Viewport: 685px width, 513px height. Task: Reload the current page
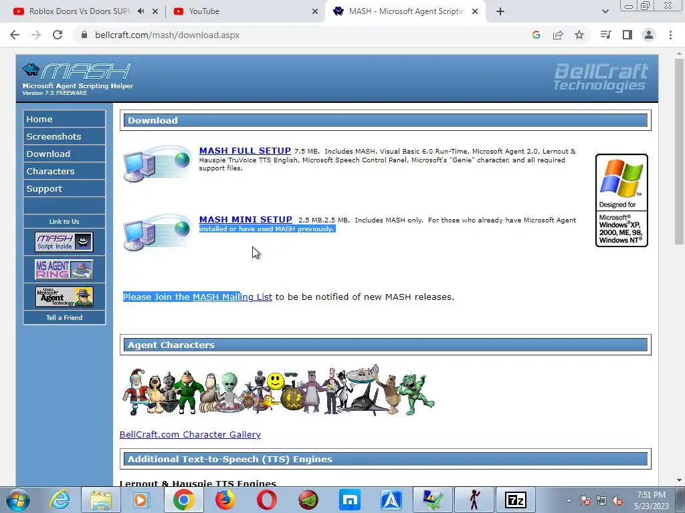point(58,35)
